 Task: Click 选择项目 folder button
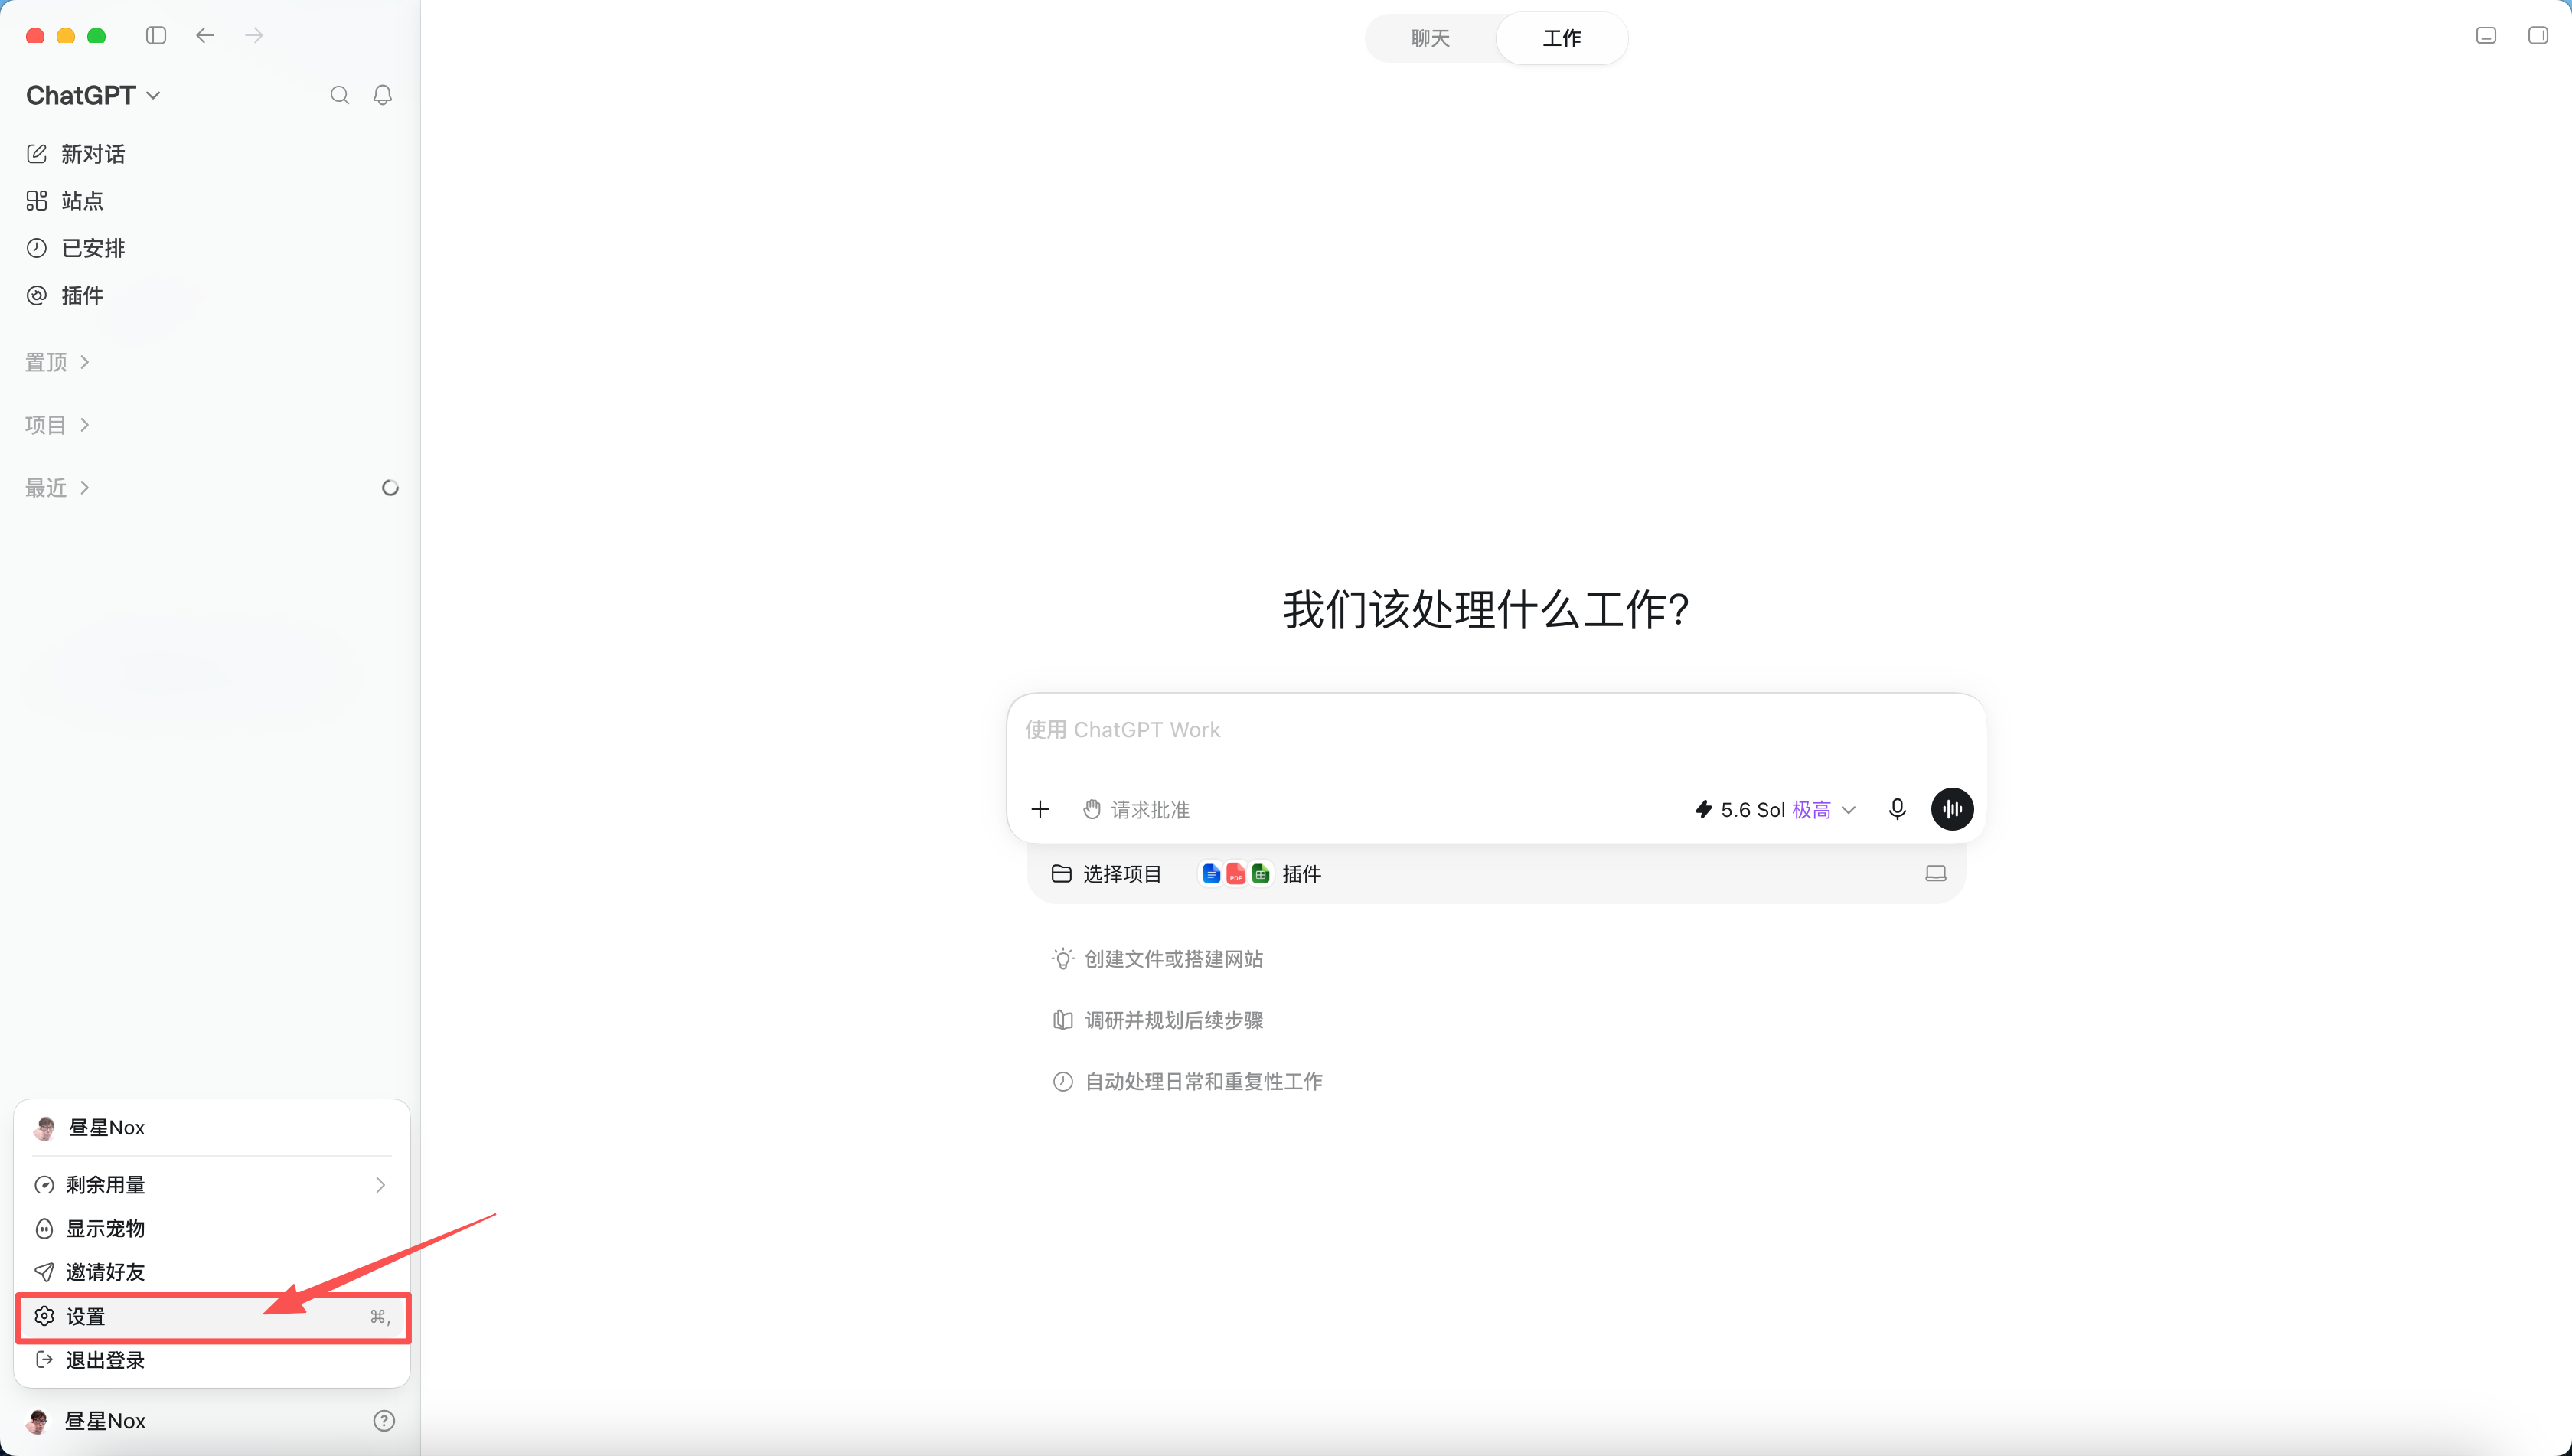click(1106, 874)
